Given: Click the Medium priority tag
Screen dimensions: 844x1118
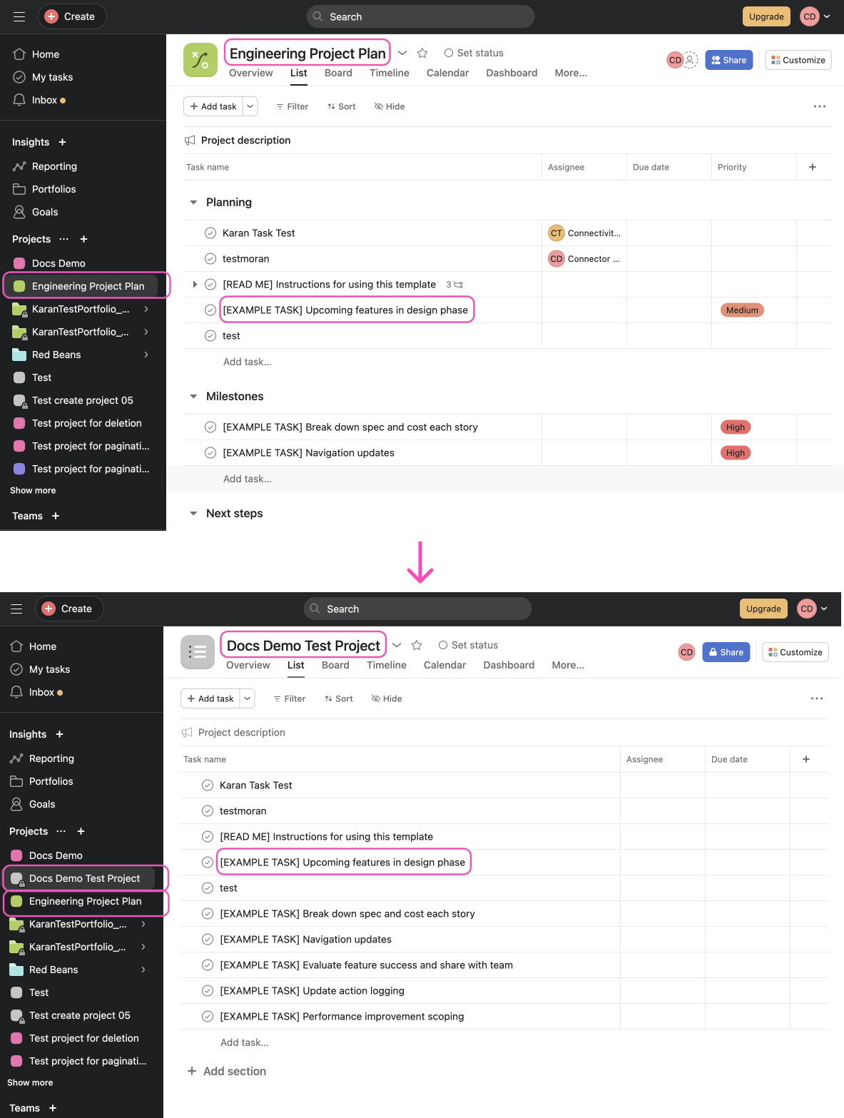Looking at the screenshot, I should (x=742, y=310).
